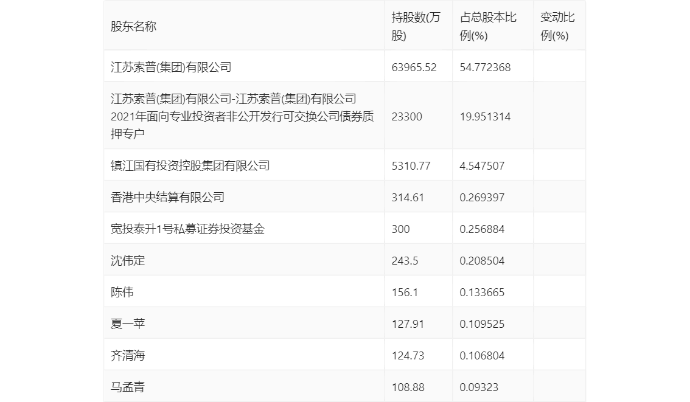Viewport: 690px width, 402px height.
Task: Select the percentage 4.547507
Action: click(482, 166)
